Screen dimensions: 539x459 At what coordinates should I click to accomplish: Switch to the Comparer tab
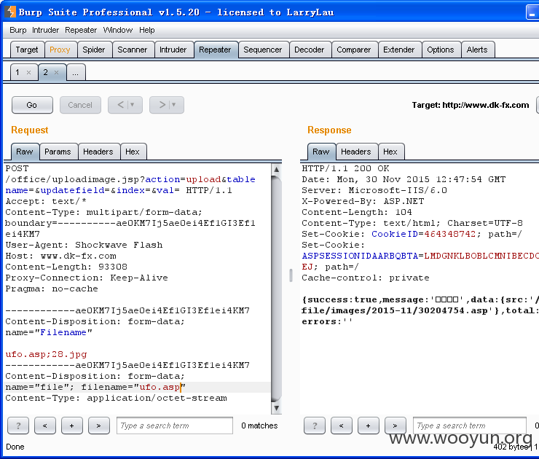point(354,50)
